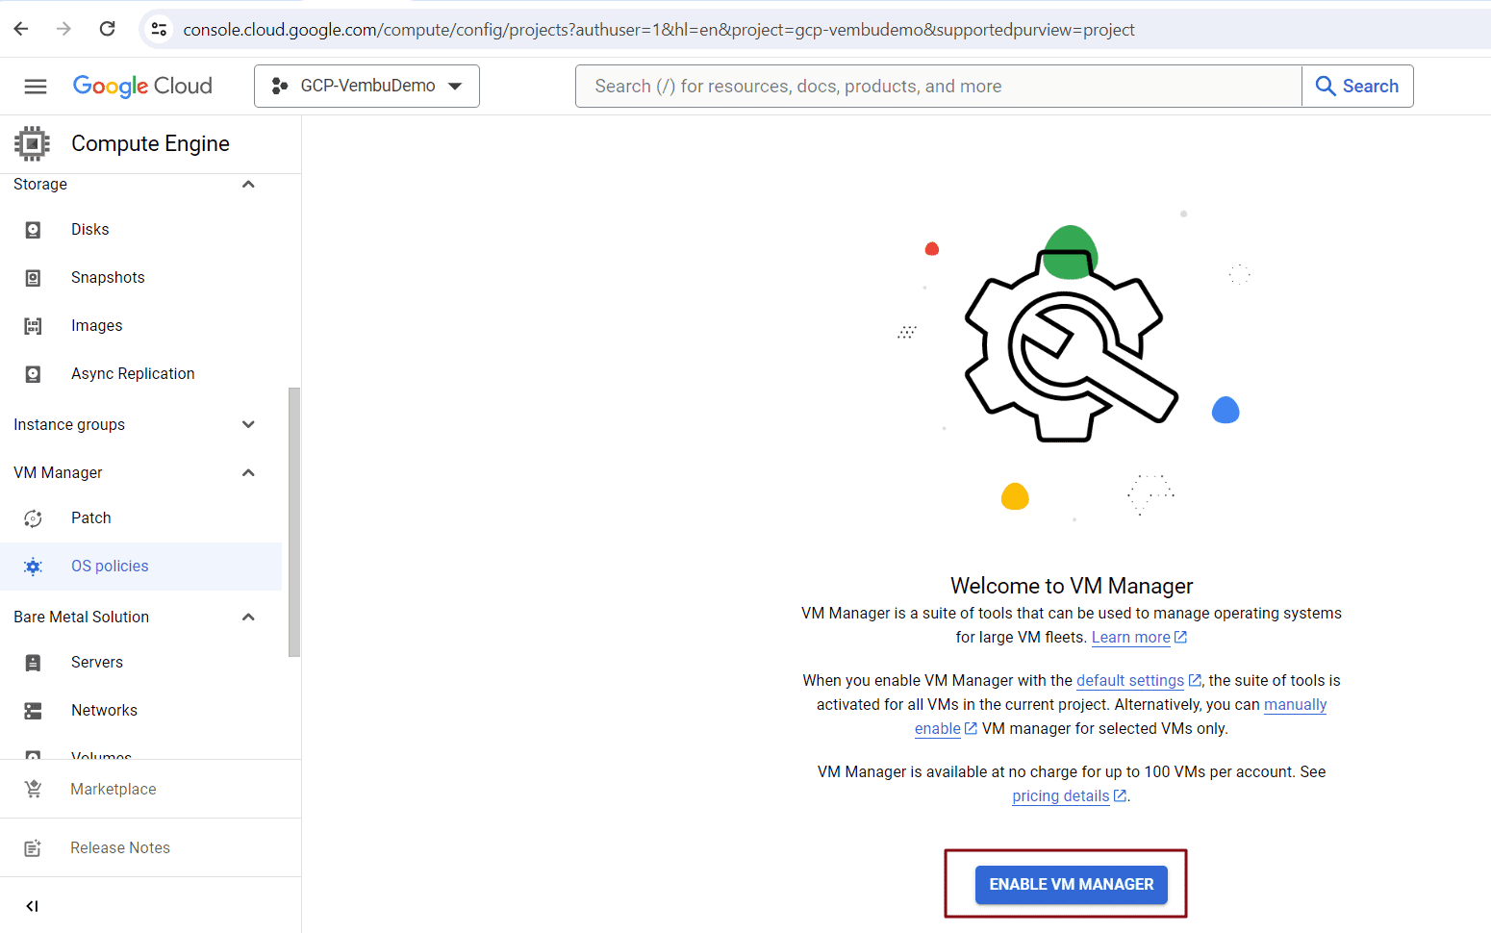1491x933 pixels.
Task: Go to Google Cloud home logo
Action: pos(142,86)
